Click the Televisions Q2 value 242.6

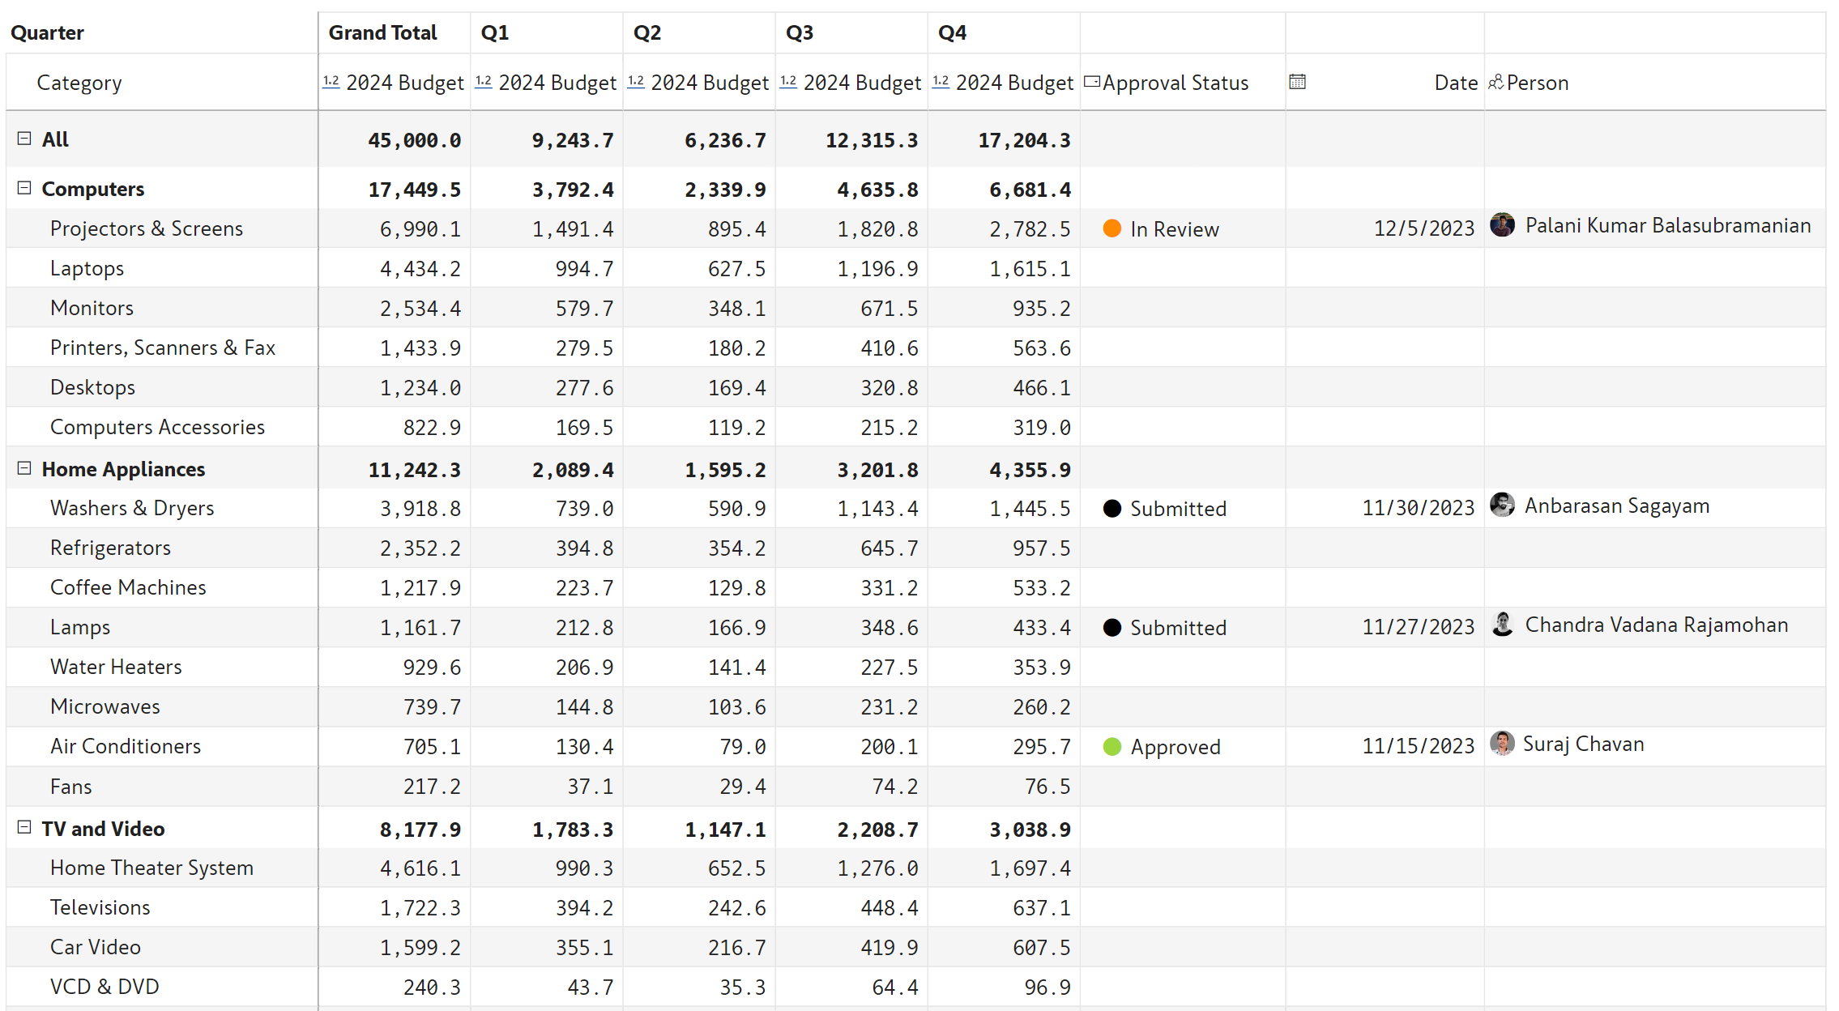[736, 907]
